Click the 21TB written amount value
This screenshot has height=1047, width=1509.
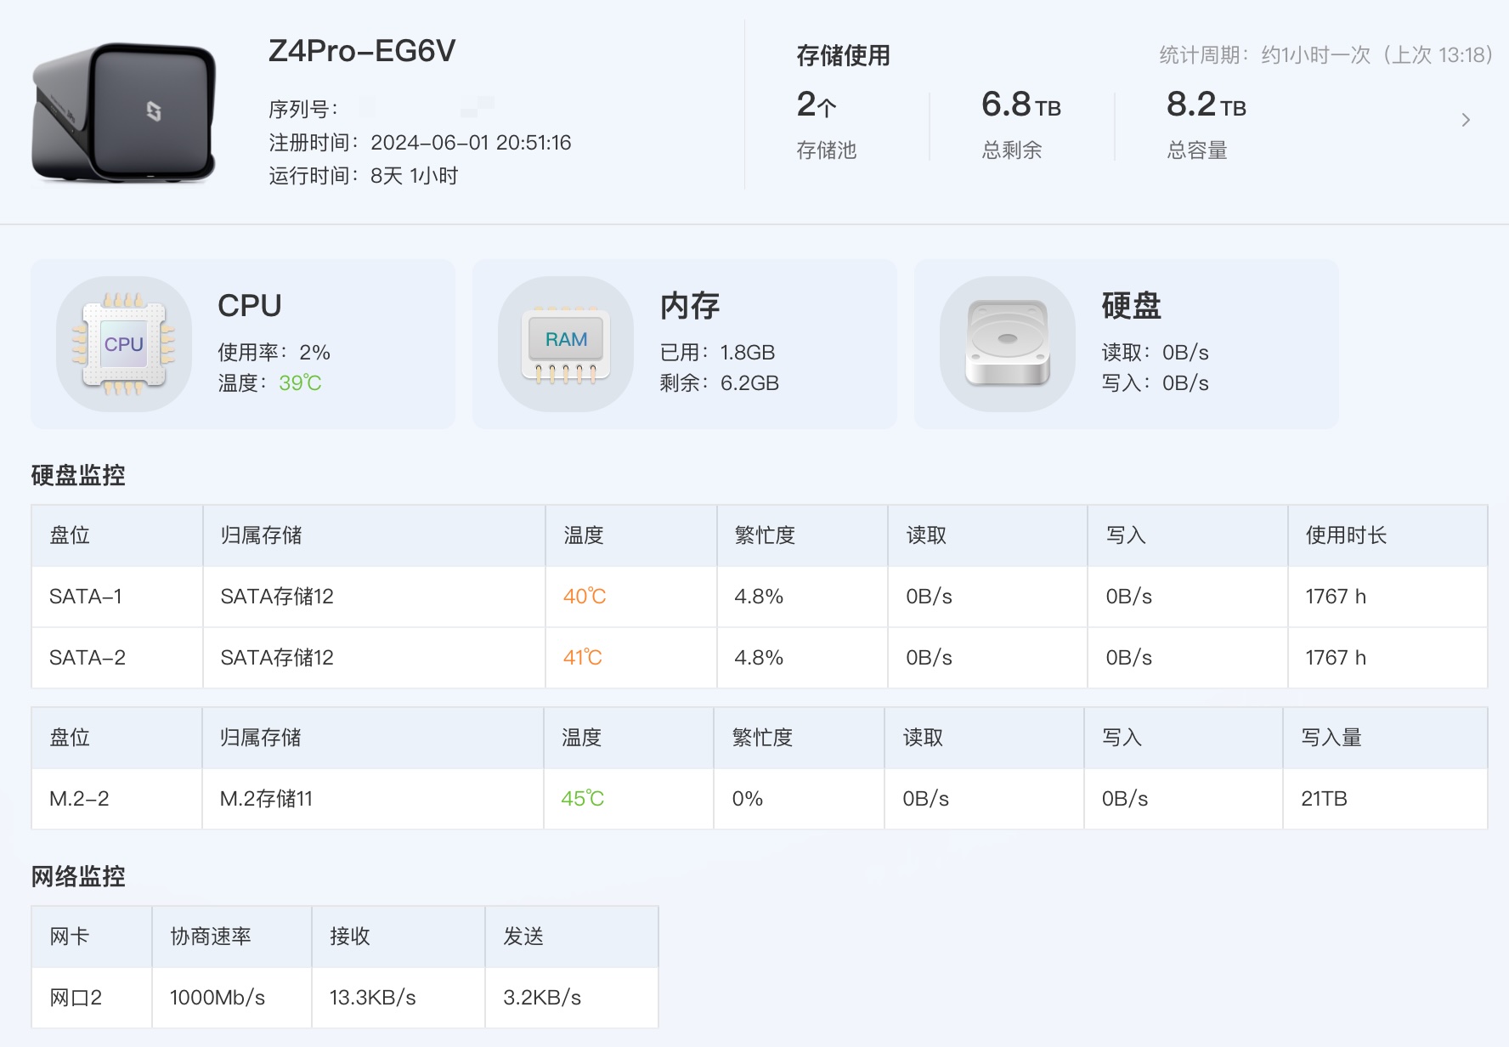[x=1324, y=799]
